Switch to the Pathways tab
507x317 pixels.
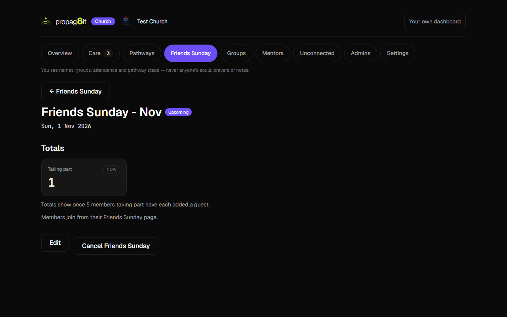pyautogui.click(x=142, y=53)
